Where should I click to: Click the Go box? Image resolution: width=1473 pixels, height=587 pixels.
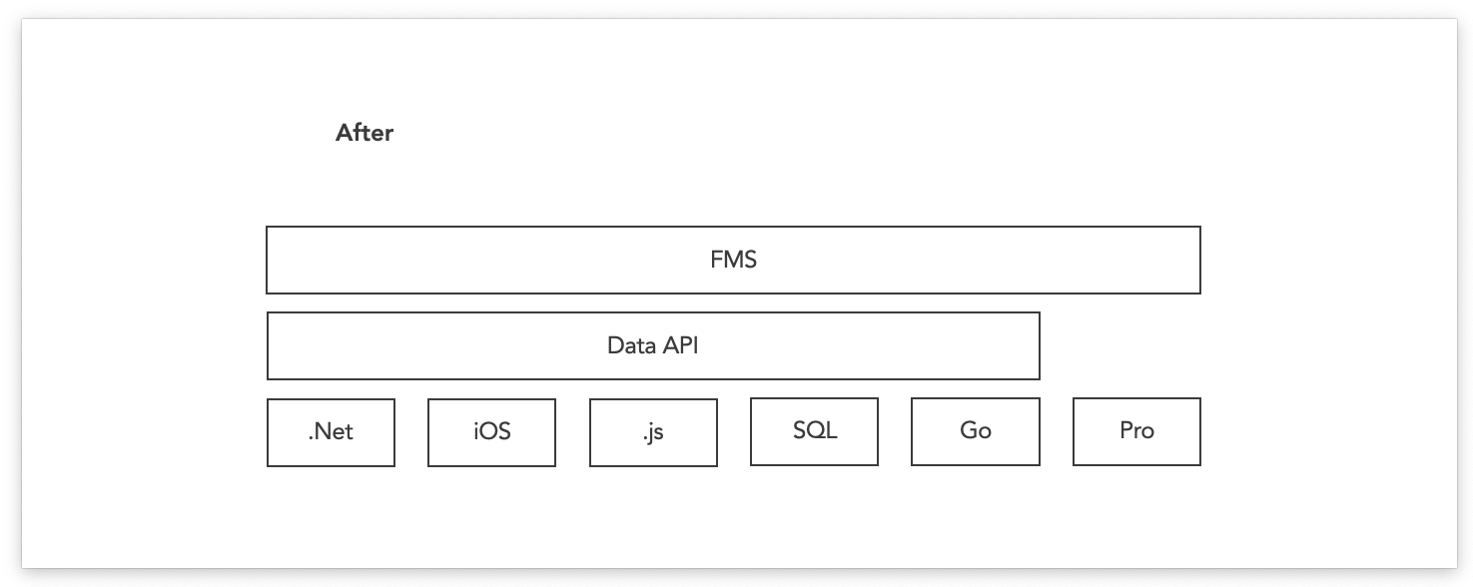coord(976,431)
